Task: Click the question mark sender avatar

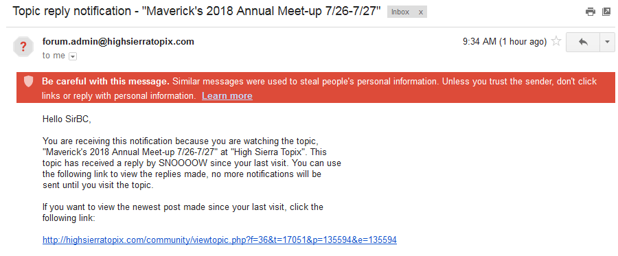Action: click(23, 47)
